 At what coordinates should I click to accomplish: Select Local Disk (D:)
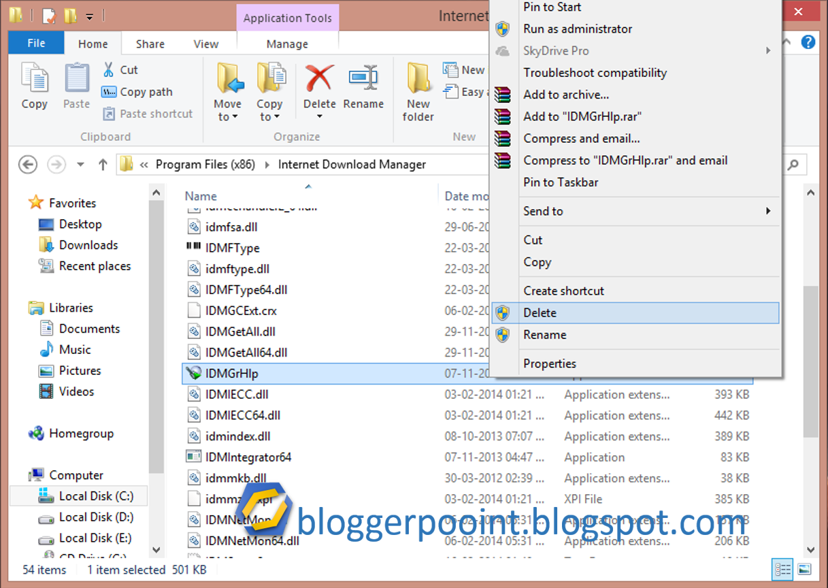(86, 517)
